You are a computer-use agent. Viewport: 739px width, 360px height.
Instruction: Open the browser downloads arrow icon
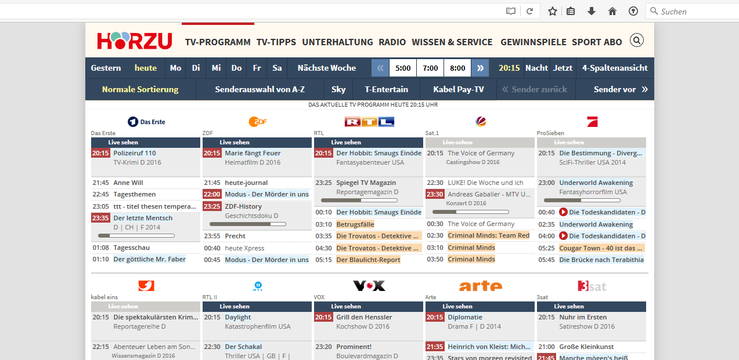(x=592, y=11)
